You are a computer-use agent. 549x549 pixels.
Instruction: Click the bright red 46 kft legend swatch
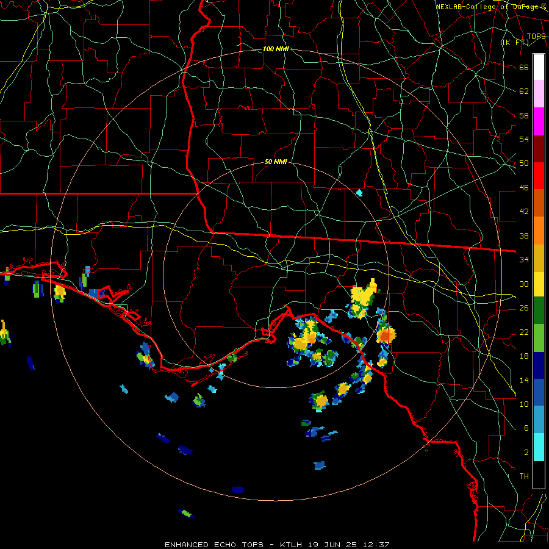click(x=539, y=176)
